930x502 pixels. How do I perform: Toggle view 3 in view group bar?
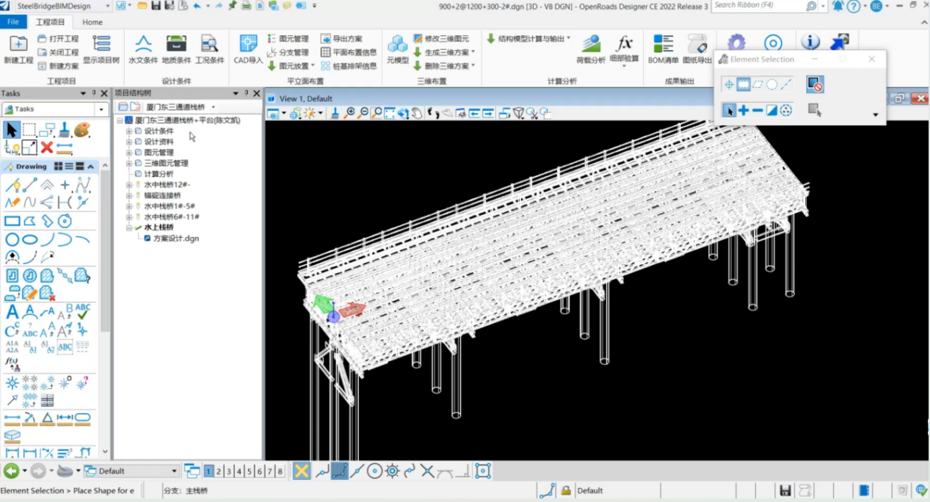click(x=229, y=471)
